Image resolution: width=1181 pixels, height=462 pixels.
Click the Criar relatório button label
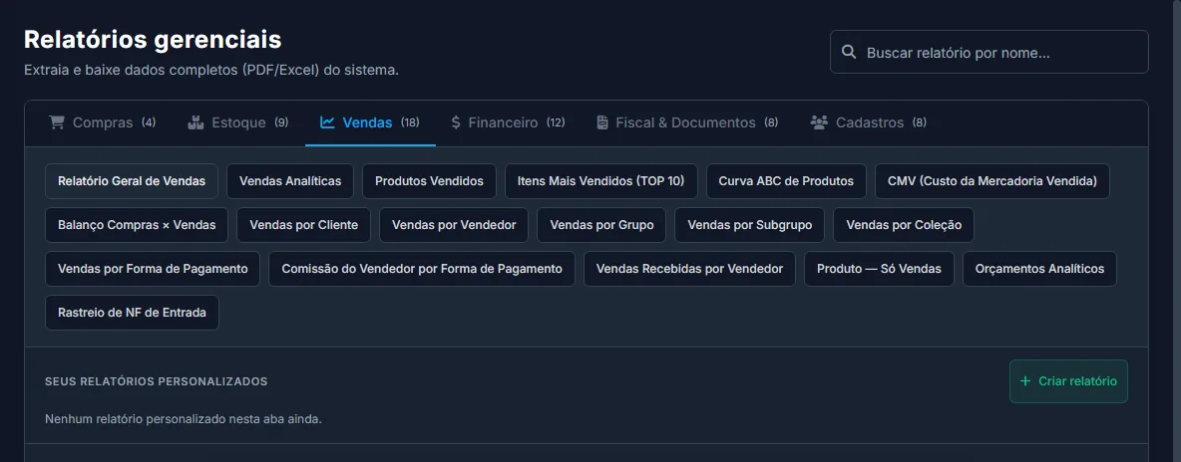(1077, 381)
